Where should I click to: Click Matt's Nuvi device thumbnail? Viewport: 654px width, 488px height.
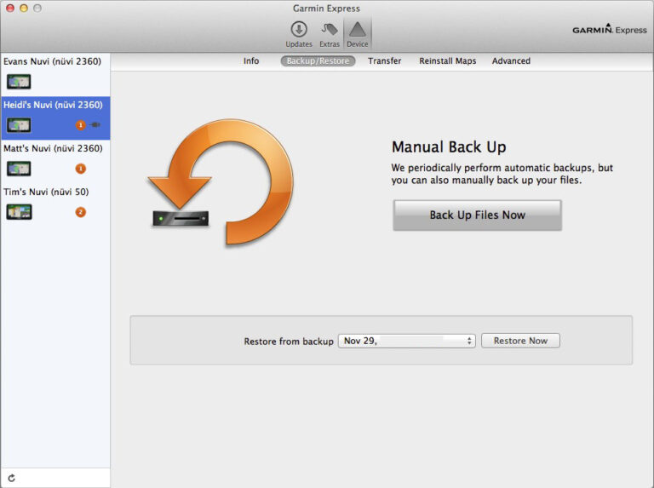[x=19, y=169]
